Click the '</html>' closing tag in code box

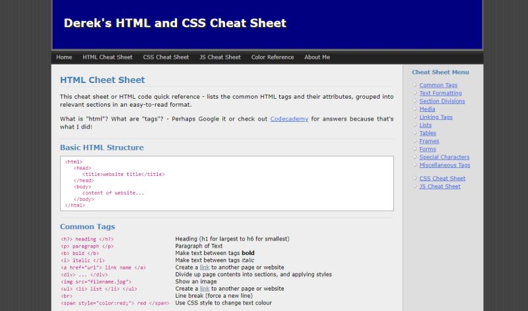(75, 206)
